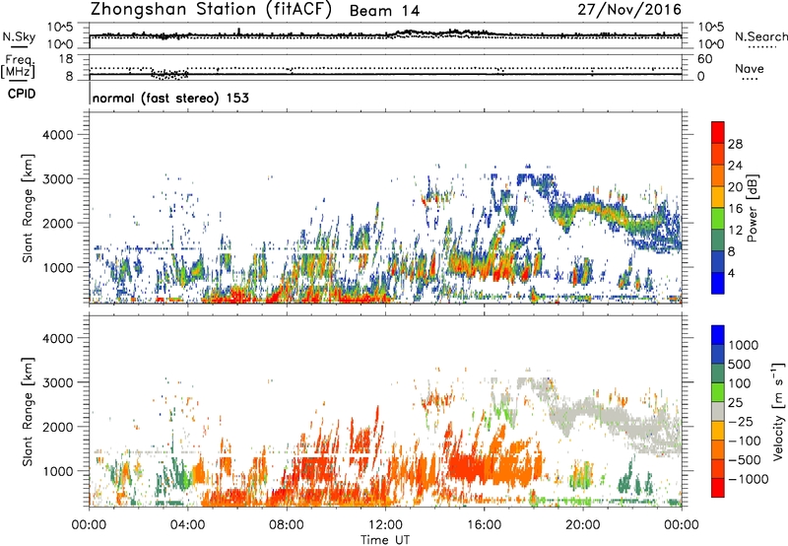Click the '20' power colorbar value

coord(735,187)
